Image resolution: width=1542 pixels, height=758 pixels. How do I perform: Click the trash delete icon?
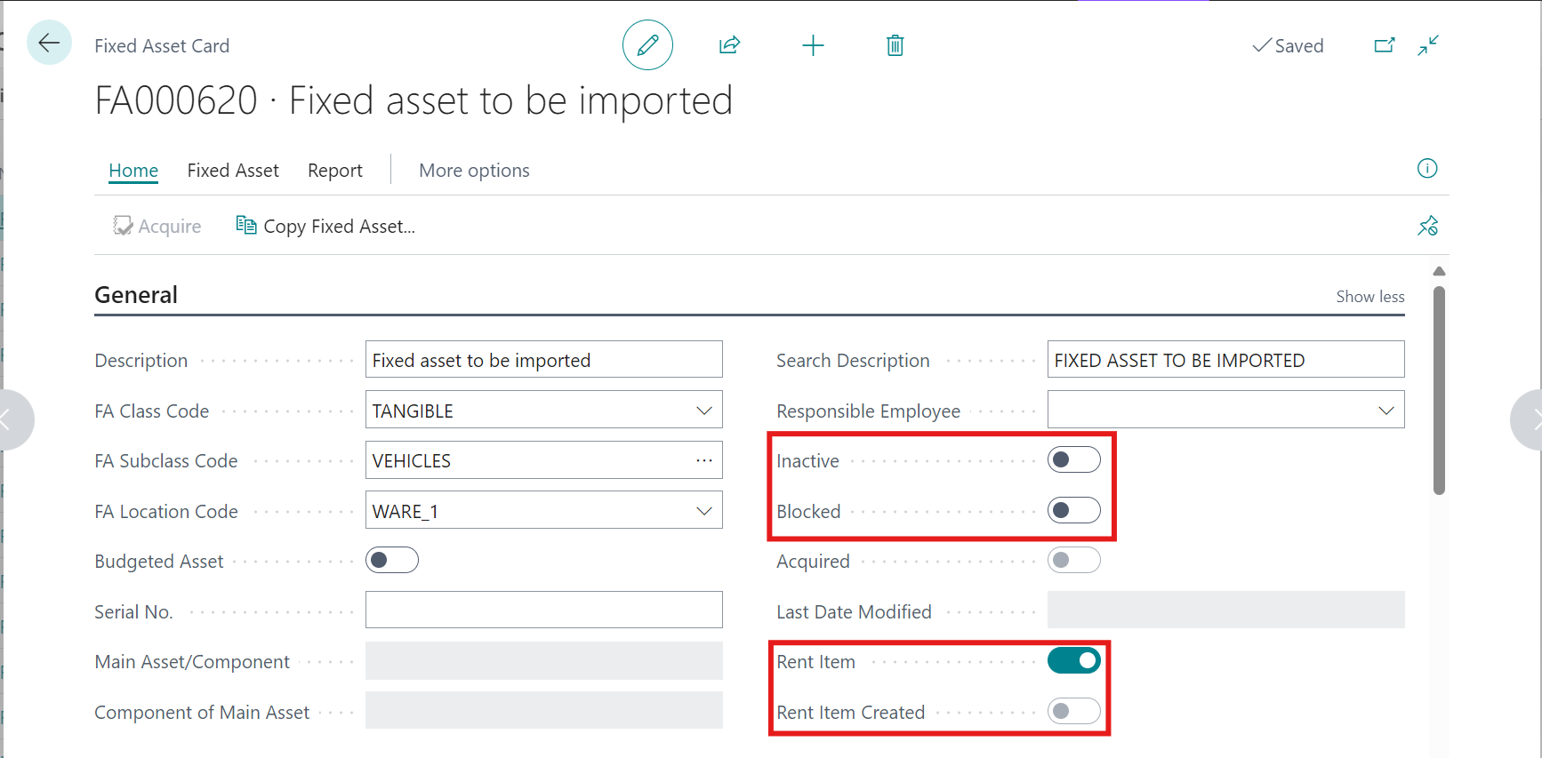[x=895, y=45]
